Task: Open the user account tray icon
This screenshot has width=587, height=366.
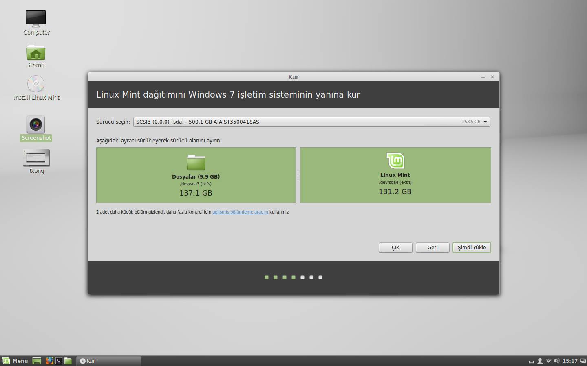Action: (540, 361)
